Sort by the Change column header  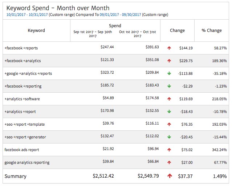click(177, 31)
